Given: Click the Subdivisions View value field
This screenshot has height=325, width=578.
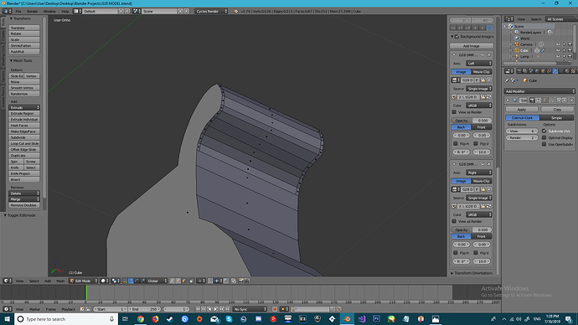Looking at the screenshot, I should point(522,131).
